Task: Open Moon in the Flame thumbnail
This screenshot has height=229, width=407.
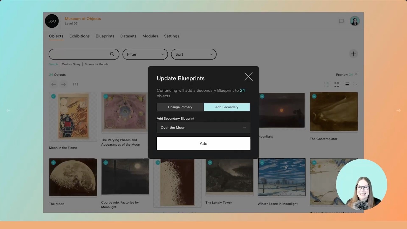Action: pyautogui.click(x=73, y=116)
